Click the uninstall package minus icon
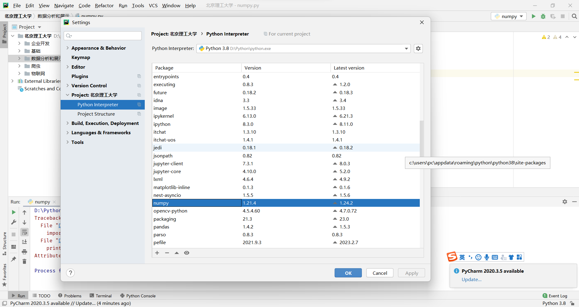579x307 pixels. point(167,253)
